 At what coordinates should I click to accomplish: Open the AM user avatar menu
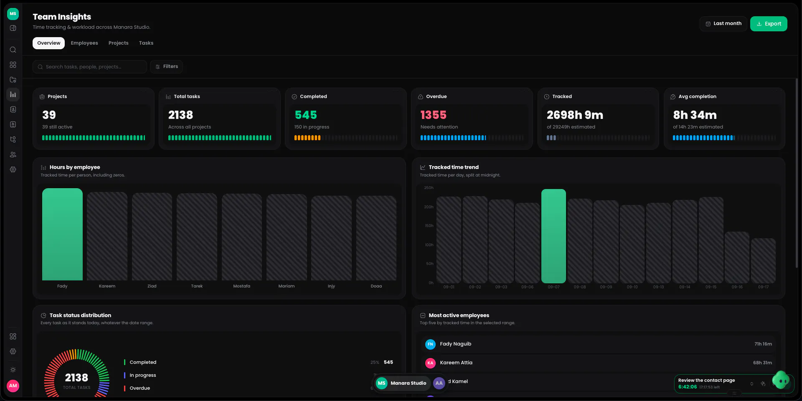(13, 386)
